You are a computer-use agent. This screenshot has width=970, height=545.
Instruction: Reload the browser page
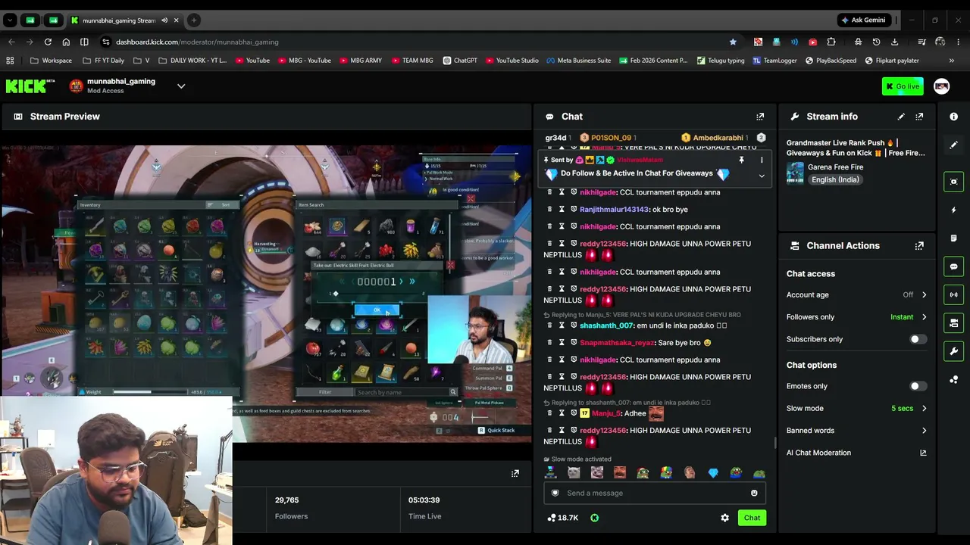48,42
